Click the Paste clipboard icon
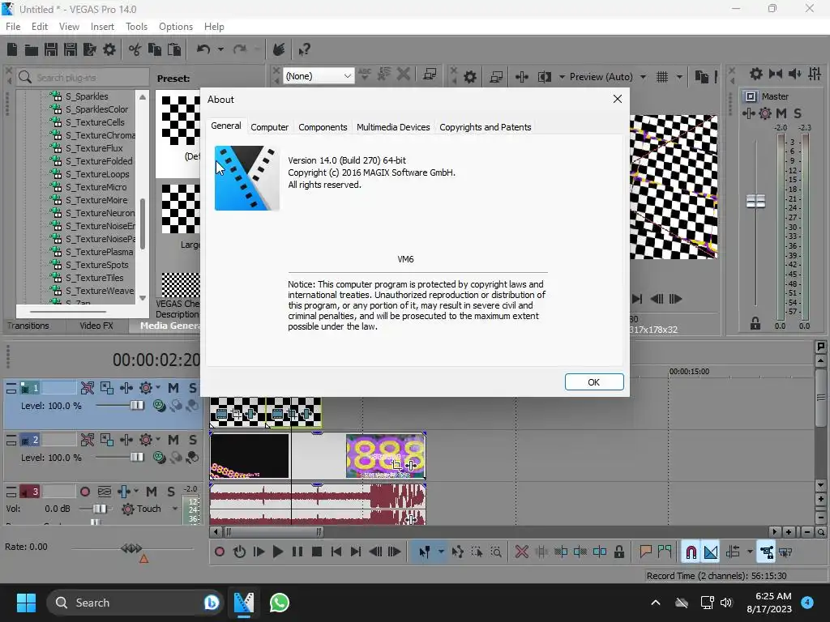Image resolution: width=830 pixels, height=622 pixels. click(174, 49)
